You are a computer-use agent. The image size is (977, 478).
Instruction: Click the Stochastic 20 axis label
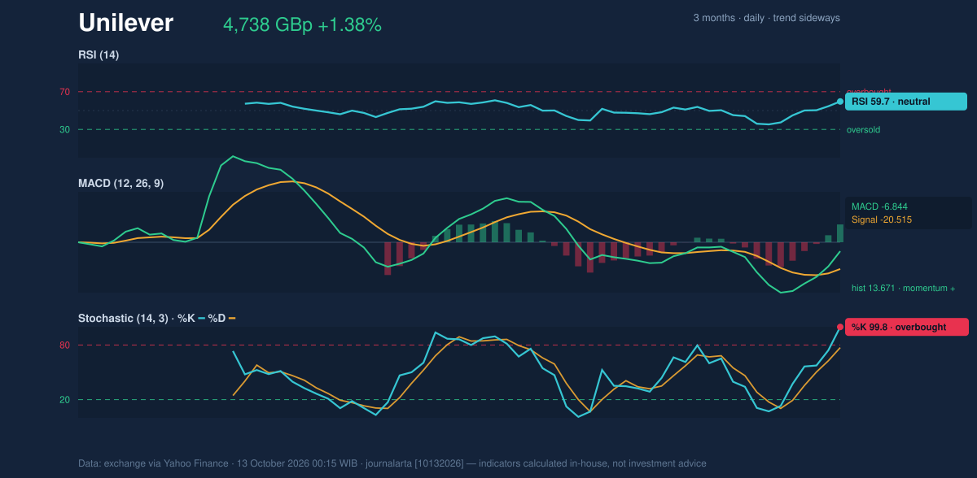coord(64,400)
